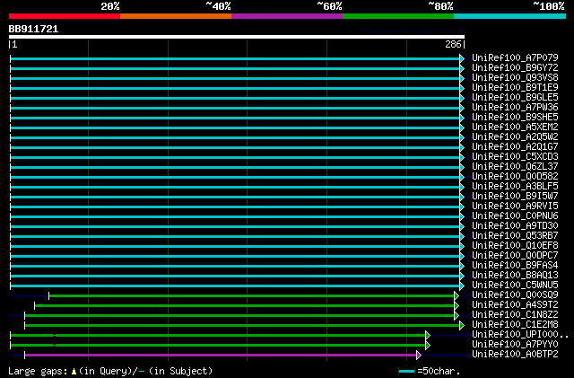Click hit label UniRef100_B9FAS4
The image size is (574, 378).
click(x=515, y=266)
